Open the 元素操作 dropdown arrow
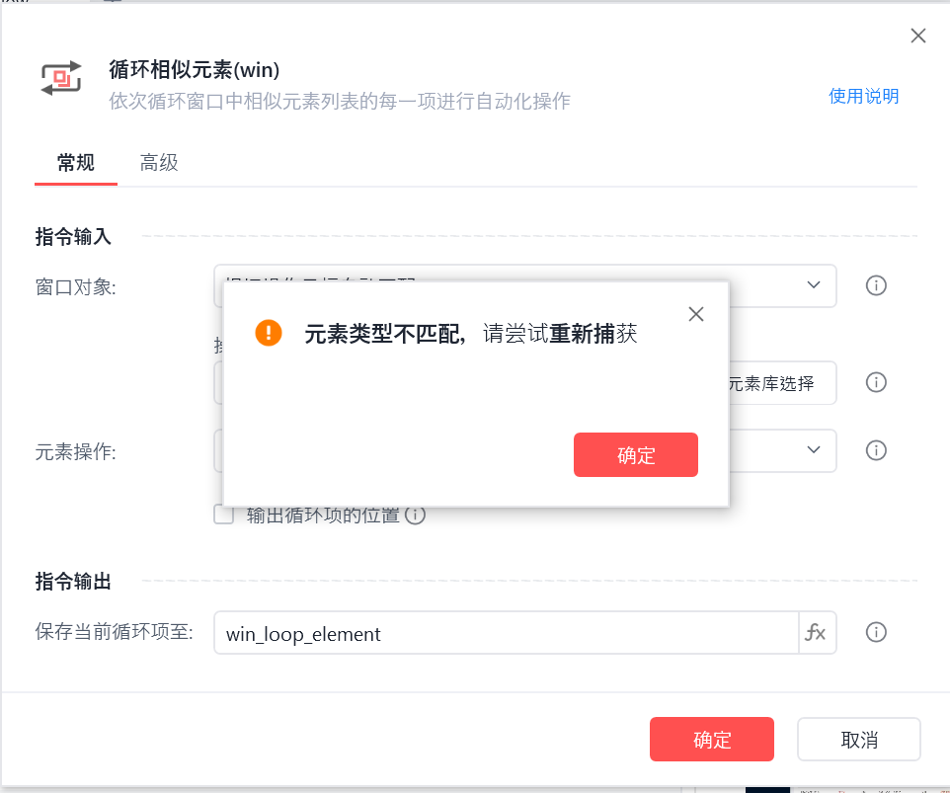Screen dimensions: 950x793 pos(814,449)
